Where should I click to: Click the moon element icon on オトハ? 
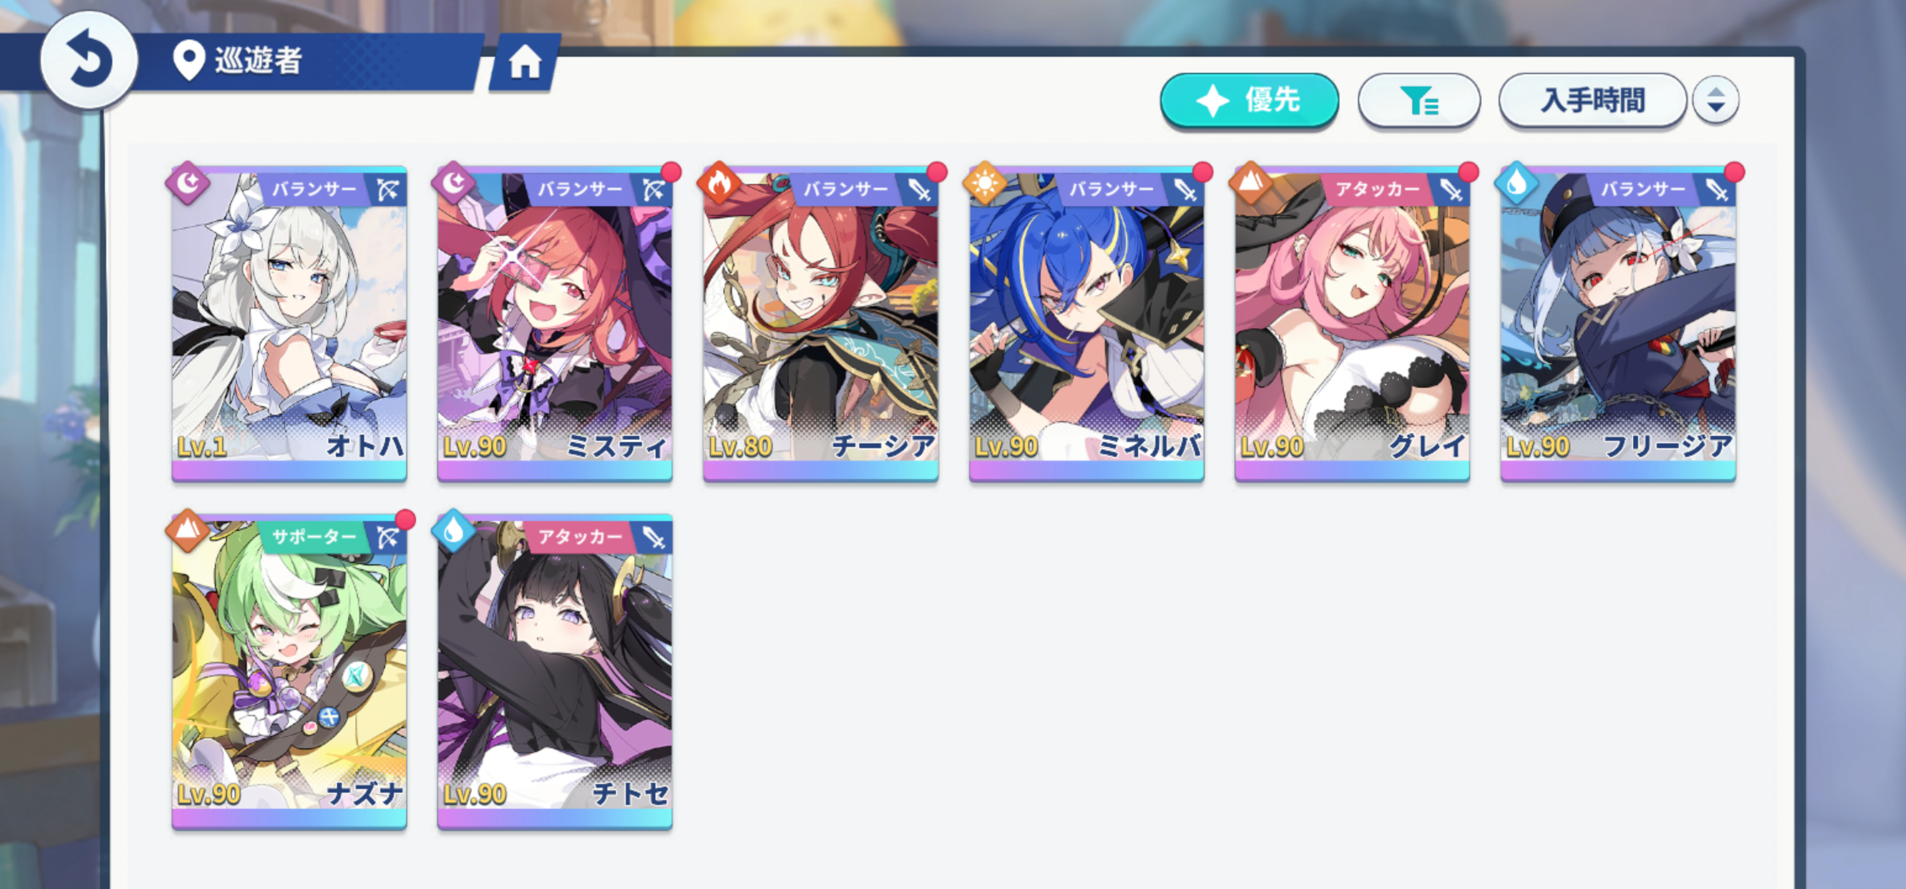188,182
